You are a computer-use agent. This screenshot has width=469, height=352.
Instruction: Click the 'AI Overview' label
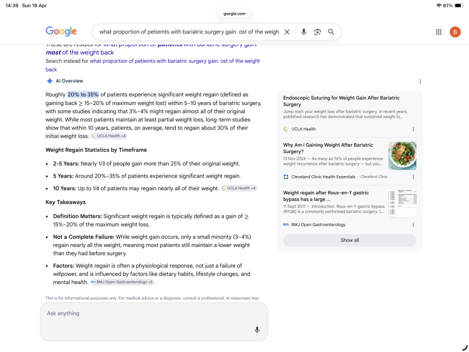69,81
